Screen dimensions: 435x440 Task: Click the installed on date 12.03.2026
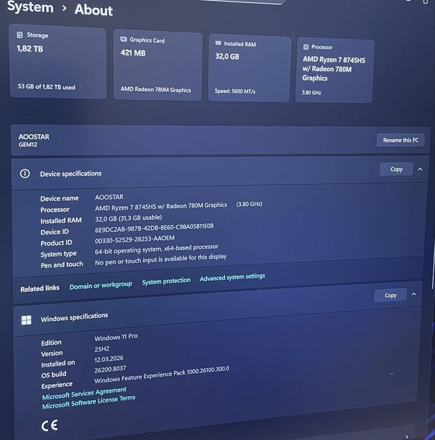(x=108, y=359)
